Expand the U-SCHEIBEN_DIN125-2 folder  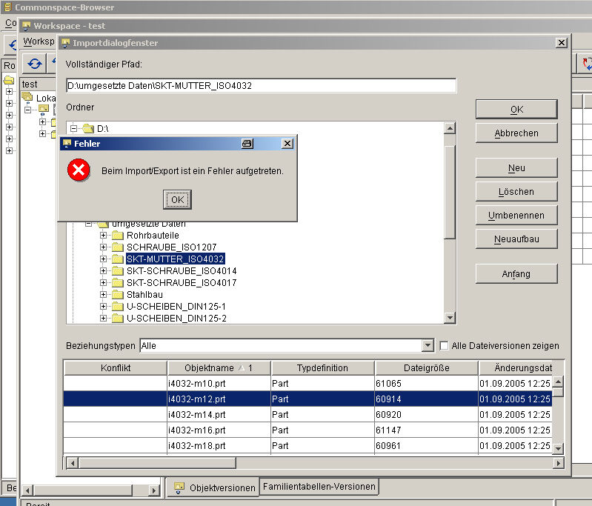(x=103, y=319)
